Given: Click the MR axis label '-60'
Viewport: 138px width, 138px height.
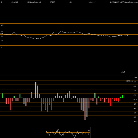Looking at the screenshot, I should pos(135,113).
